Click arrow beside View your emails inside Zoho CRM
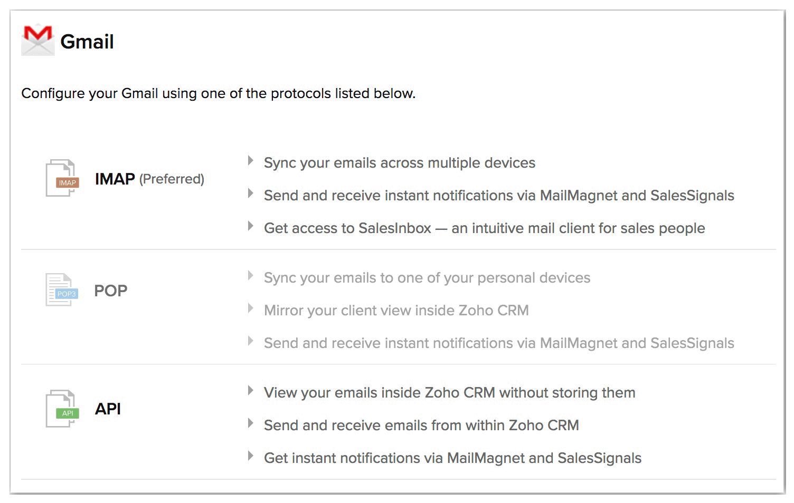 coord(251,391)
